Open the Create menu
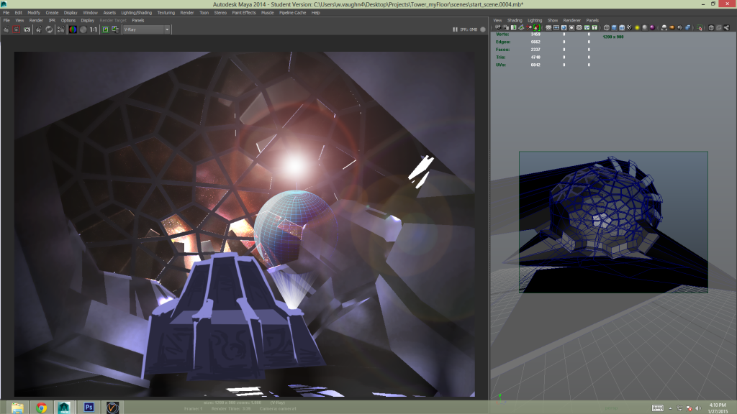This screenshot has height=414, width=737. coord(52,13)
